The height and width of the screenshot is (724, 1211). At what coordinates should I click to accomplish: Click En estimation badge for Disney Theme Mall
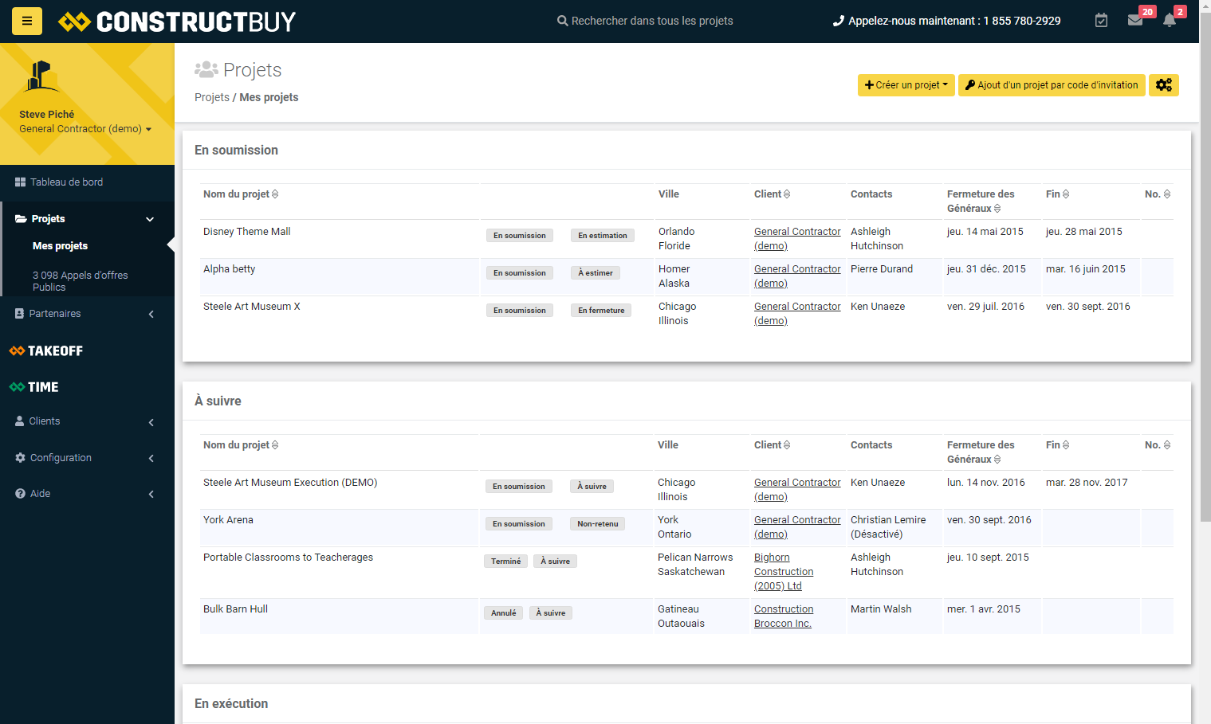coord(603,236)
